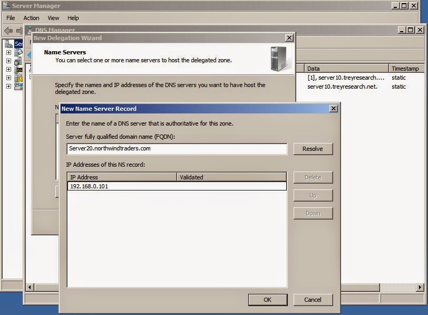Viewport: 428px width, 315px height.
Task: Click the Data column header in DNS Manager
Action: 346,69
